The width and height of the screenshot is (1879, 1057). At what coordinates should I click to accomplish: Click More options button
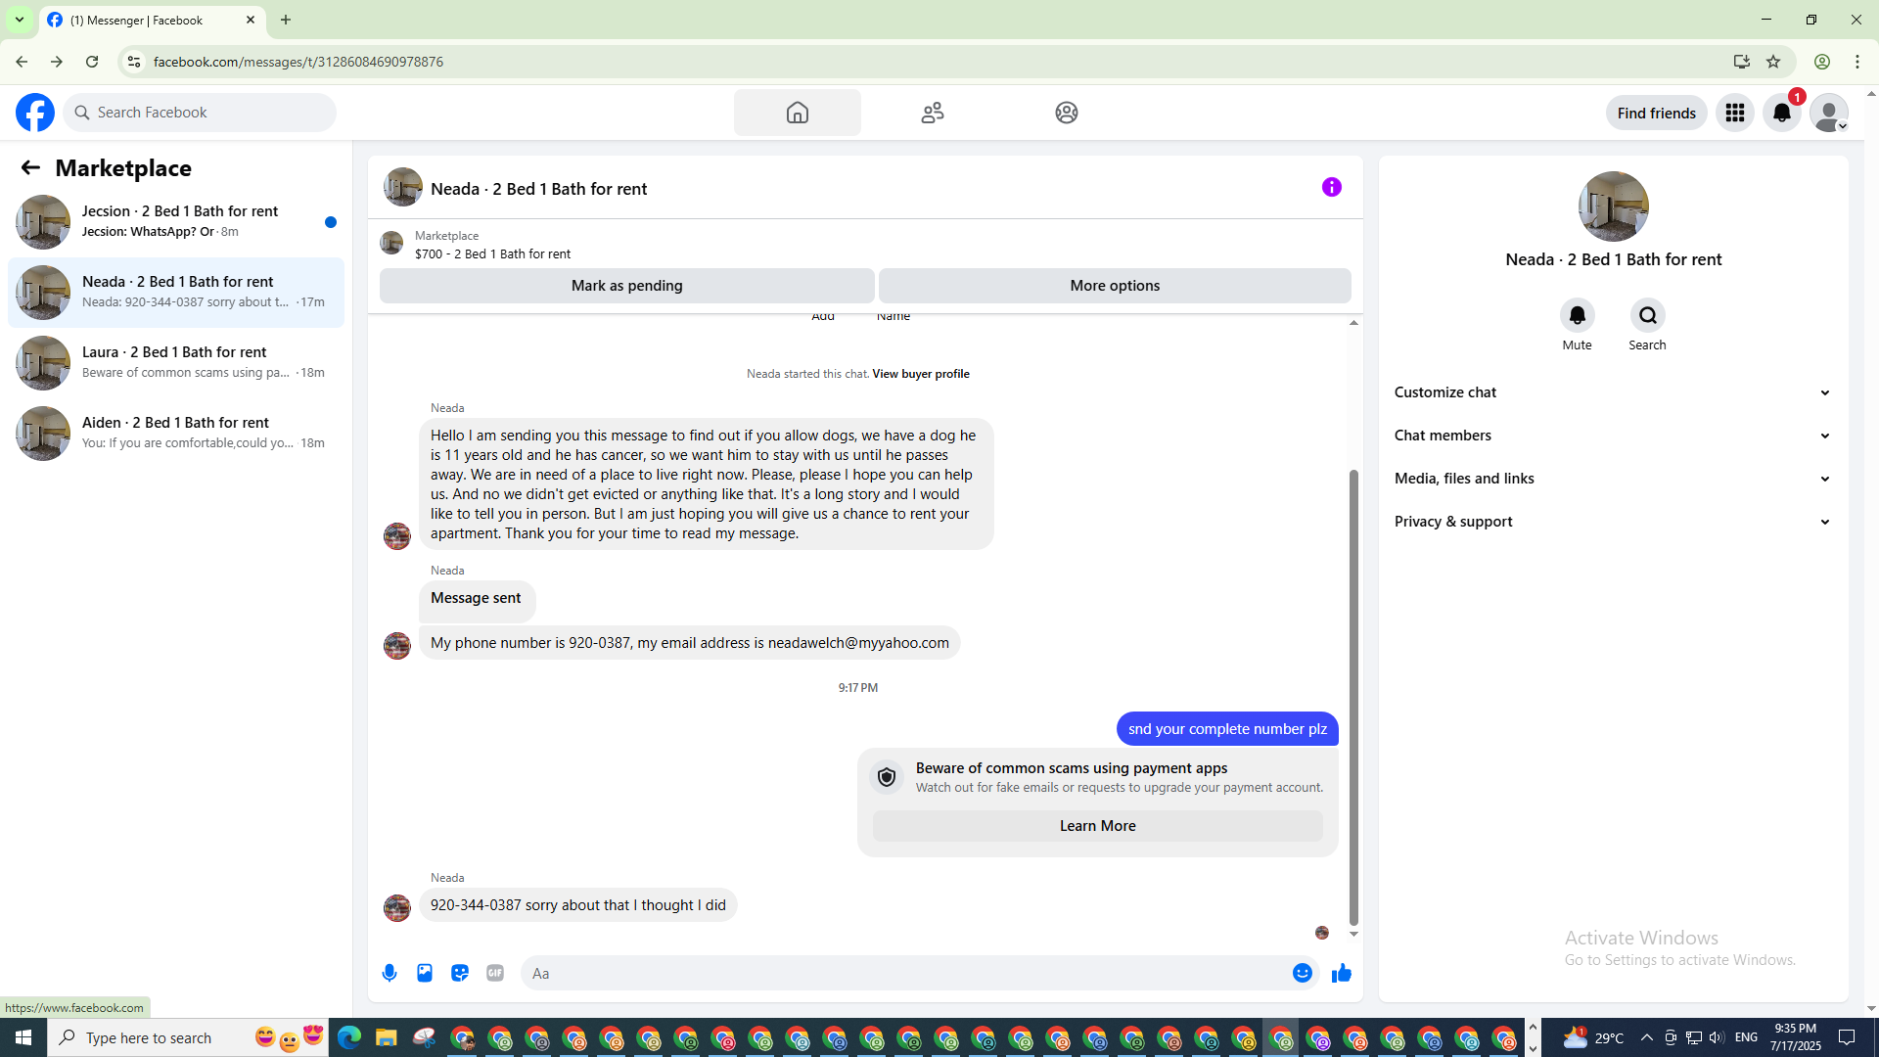[x=1115, y=286]
